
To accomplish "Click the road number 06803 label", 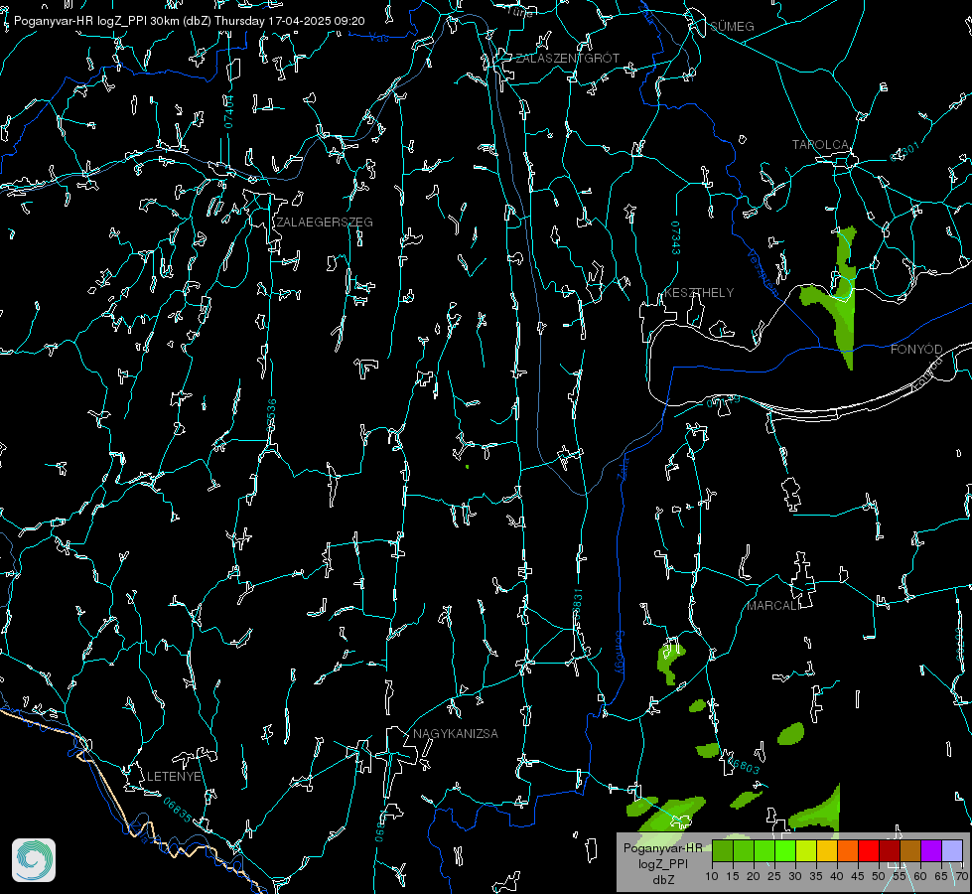I will (x=743, y=766).
